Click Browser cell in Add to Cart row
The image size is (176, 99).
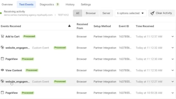pyautogui.click(x=82, y=36)
